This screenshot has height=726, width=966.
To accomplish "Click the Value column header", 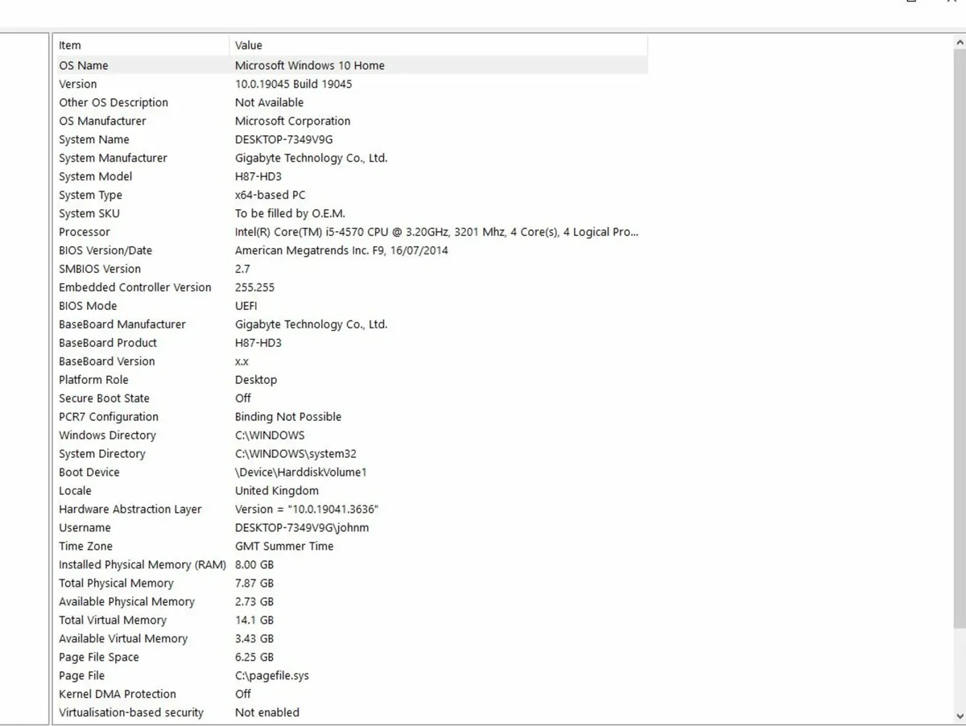I will [249, 46].
